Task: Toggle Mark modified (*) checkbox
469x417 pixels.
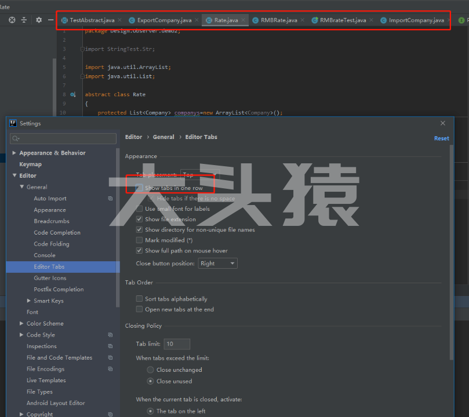Action: [139, 240]
